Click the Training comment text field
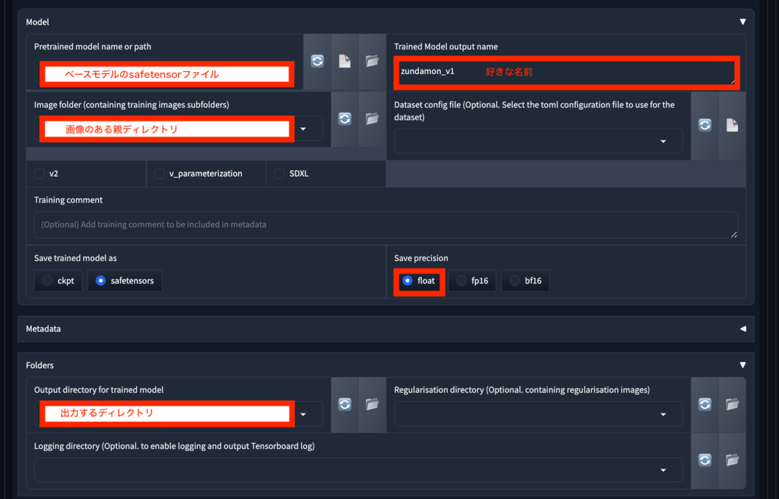 [386, 225]
